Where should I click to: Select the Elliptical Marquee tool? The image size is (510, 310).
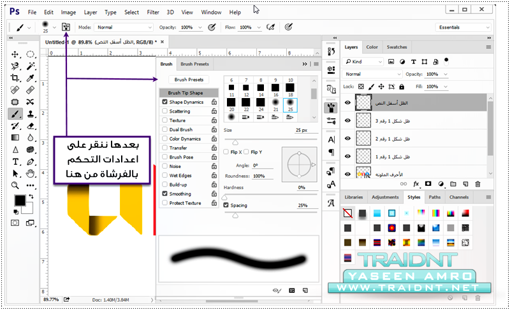30,54
